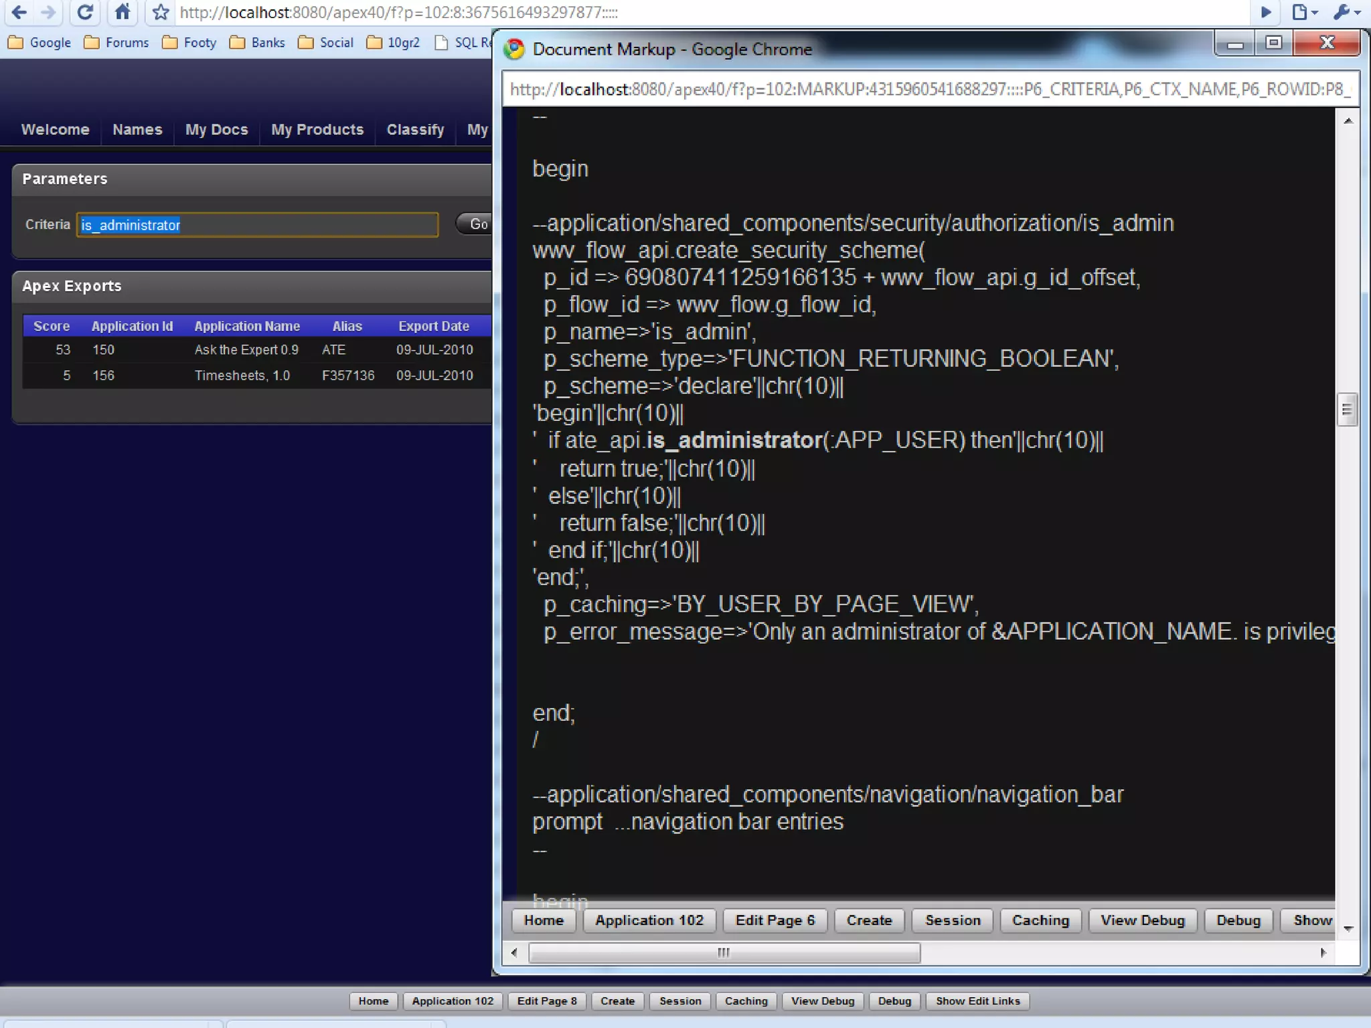Open the 10gr2 bookmarks folder

tap(394, 43)
